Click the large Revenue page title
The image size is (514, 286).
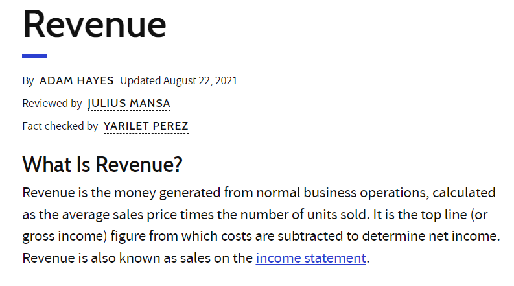(95, 24)
